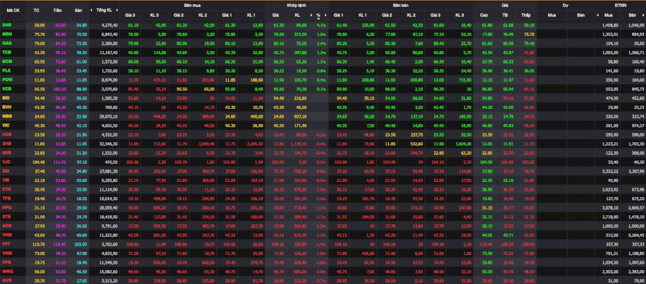Click MBB total volume 29,870,10
Image resolution: width=646 pixels, height=284 pixels.
[x=109, y=116]
